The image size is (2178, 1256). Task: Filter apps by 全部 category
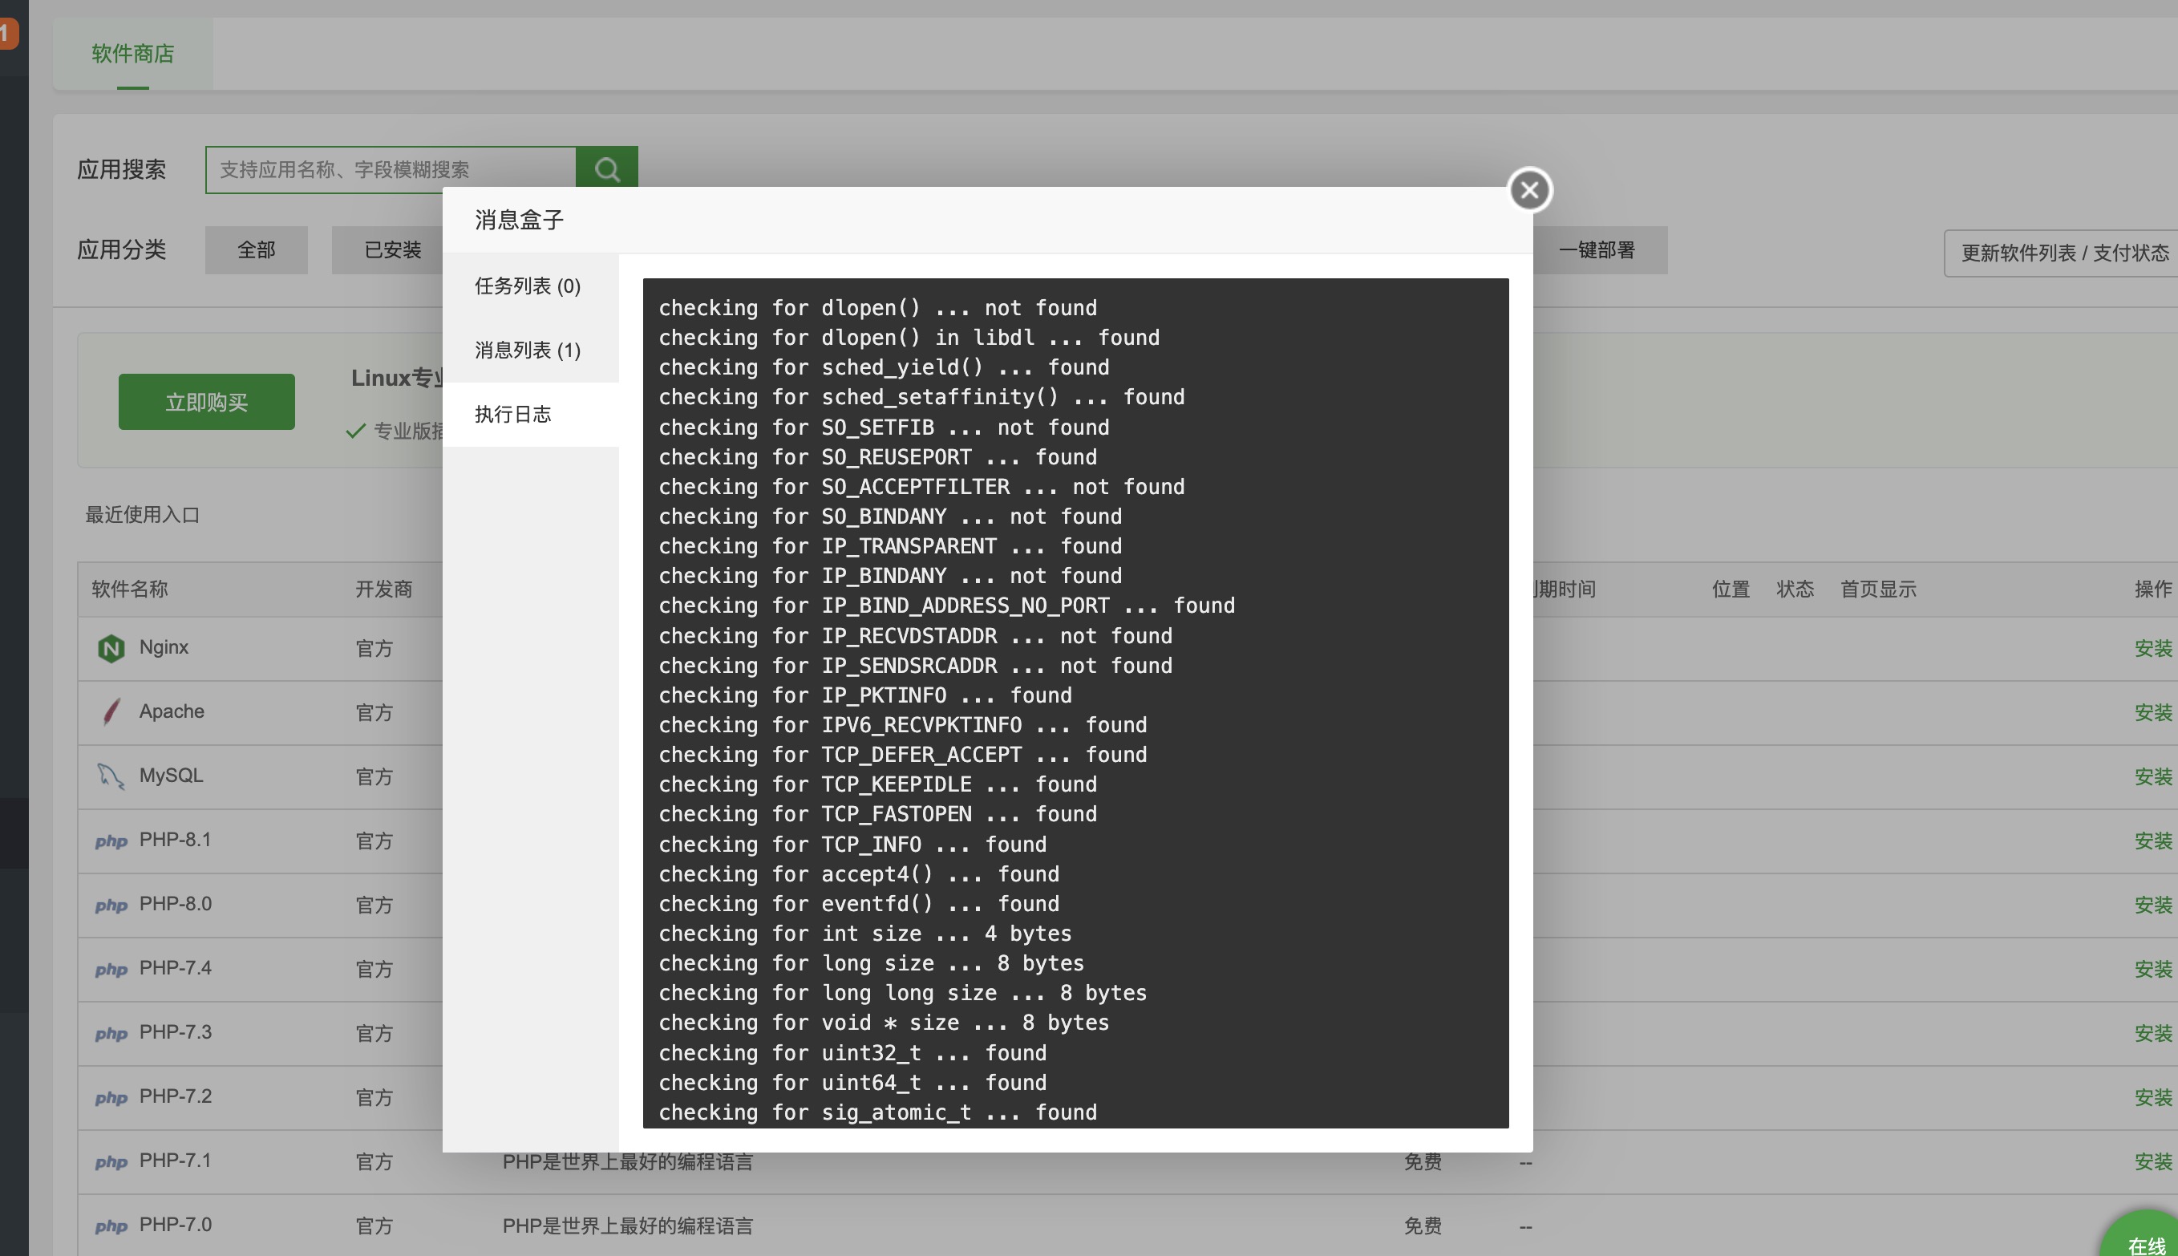[x=256, y=250]
